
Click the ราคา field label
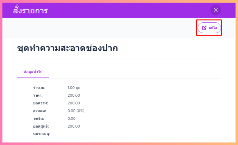pos(38,95)
